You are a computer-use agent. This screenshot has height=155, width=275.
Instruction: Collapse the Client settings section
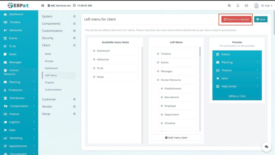(x=74, y=45)
